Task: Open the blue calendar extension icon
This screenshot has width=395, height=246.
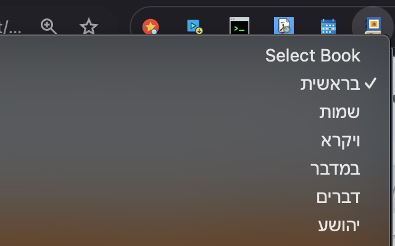Action: (x=328, y=26)
